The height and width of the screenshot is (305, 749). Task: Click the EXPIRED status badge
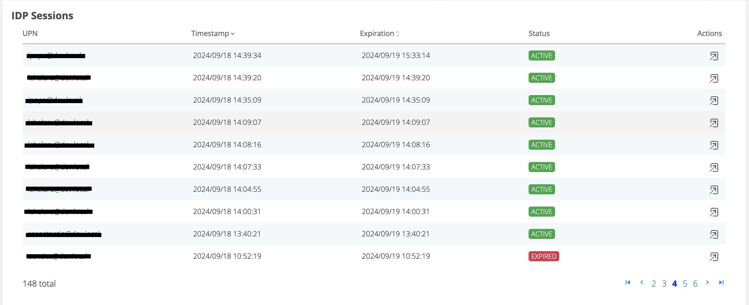(543, 256)
